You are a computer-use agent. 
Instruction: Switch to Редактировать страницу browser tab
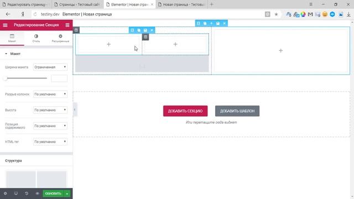tap(25, 4)
